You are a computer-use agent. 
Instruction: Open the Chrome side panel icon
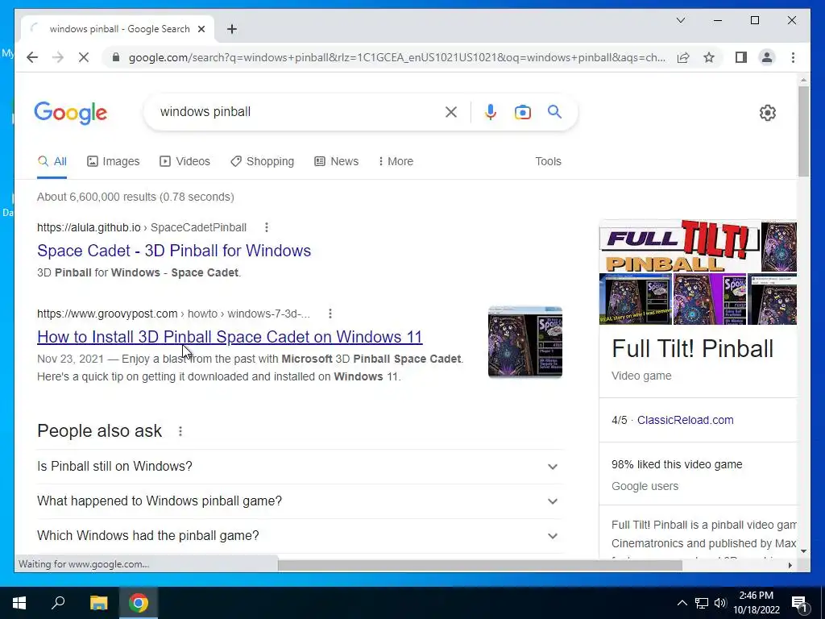[x=741, y=57]
